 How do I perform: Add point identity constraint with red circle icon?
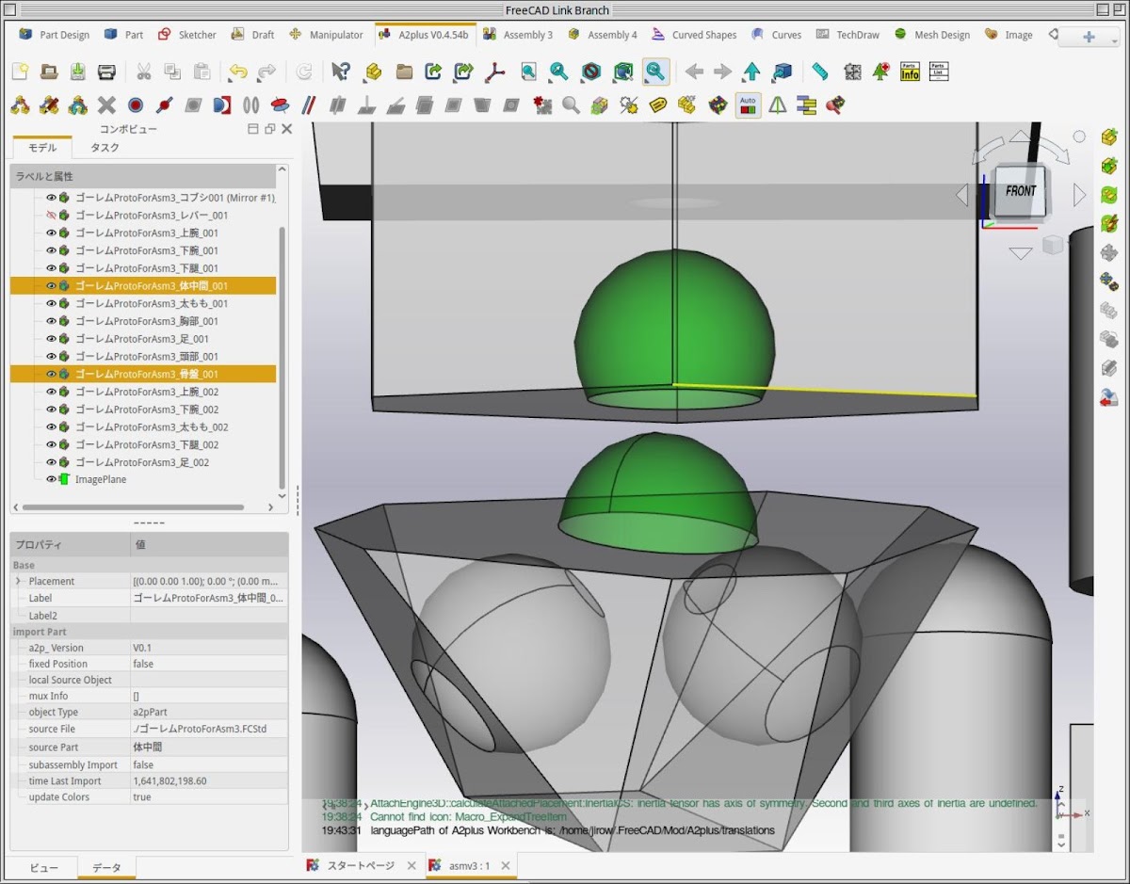136,104
